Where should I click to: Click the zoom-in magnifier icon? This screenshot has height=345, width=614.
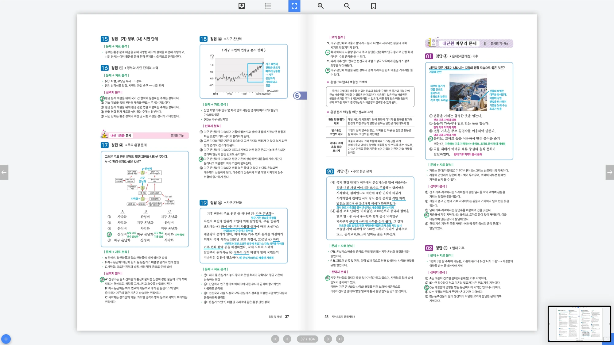coord(321,6)
